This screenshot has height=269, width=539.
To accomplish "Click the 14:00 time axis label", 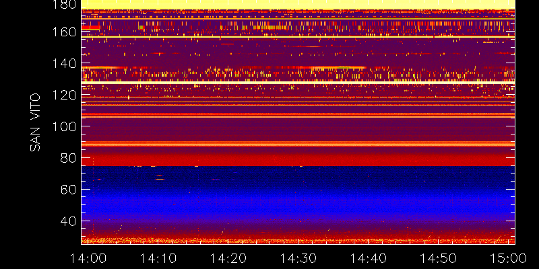I will point(88,258).
